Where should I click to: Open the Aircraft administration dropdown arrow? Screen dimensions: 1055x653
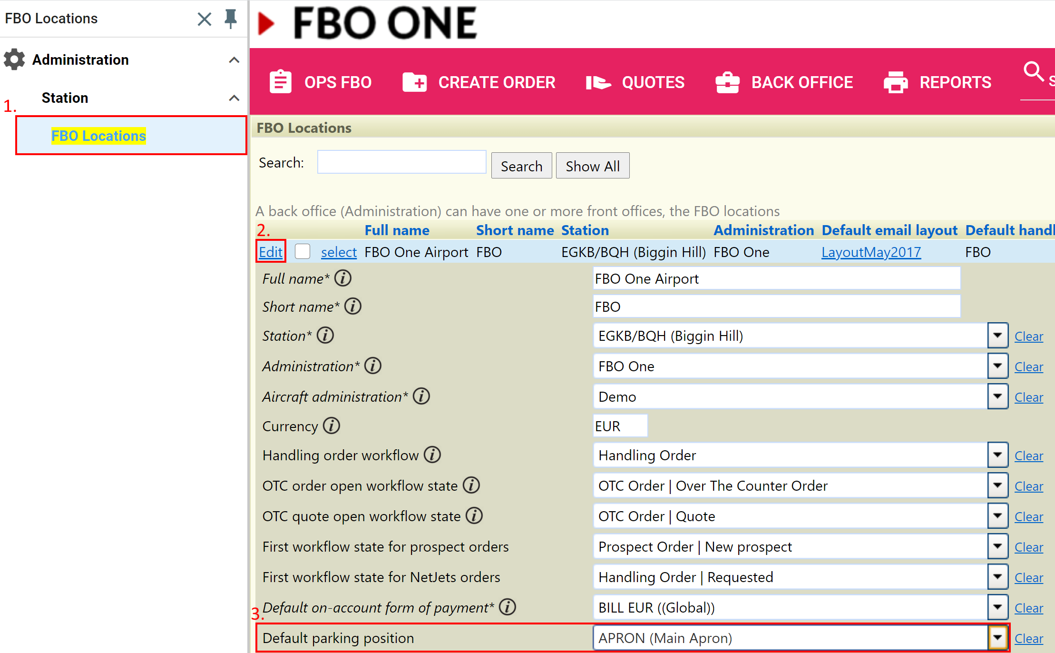pos(997,396)
